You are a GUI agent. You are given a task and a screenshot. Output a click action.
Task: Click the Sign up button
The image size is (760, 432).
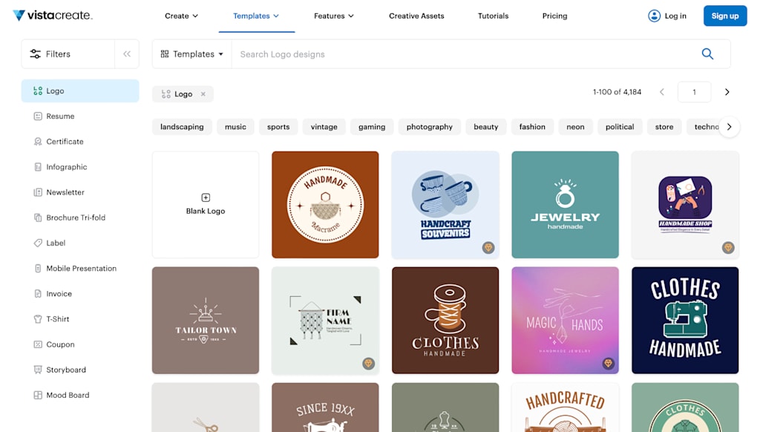[724, 15]
